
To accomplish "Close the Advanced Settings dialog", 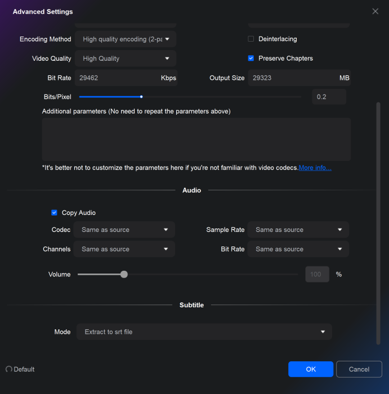I will tap(375, 11).
